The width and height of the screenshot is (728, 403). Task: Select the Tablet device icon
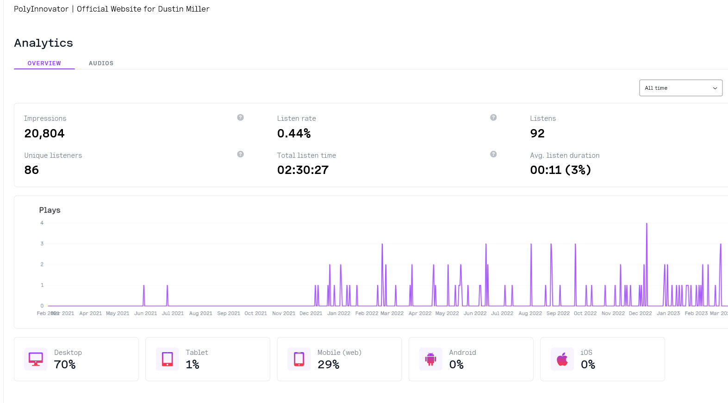(167, 359)
